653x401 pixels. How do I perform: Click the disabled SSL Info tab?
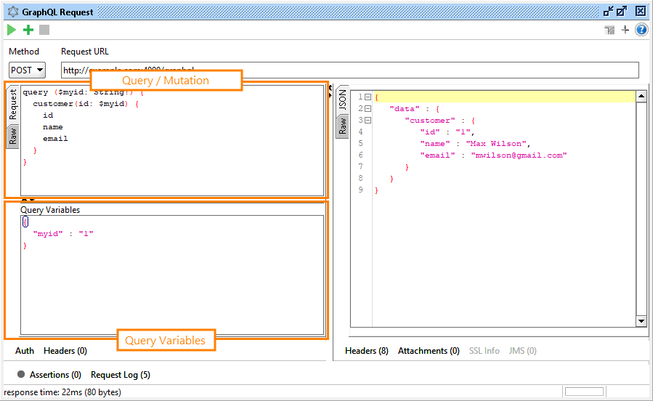[484, 351]
